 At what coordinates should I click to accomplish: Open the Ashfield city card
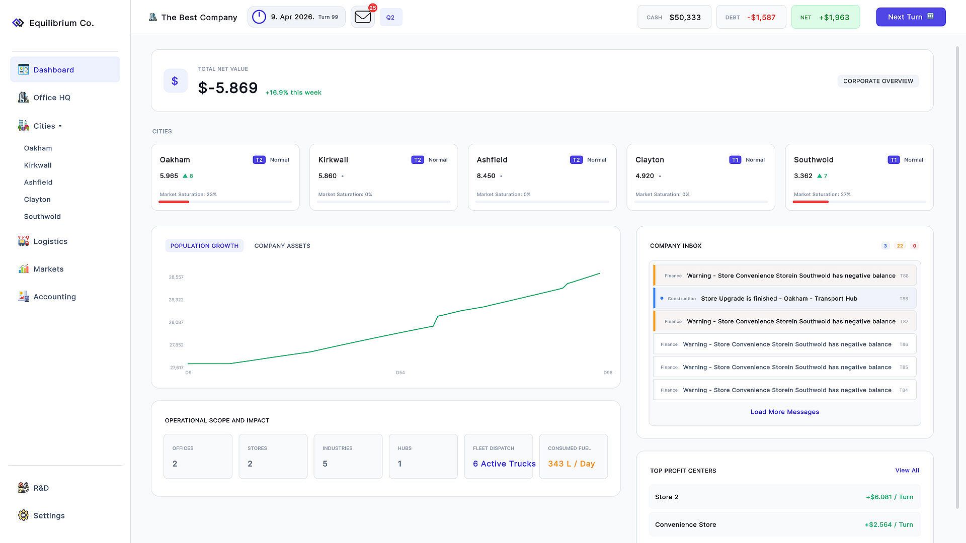pos(542,177)
